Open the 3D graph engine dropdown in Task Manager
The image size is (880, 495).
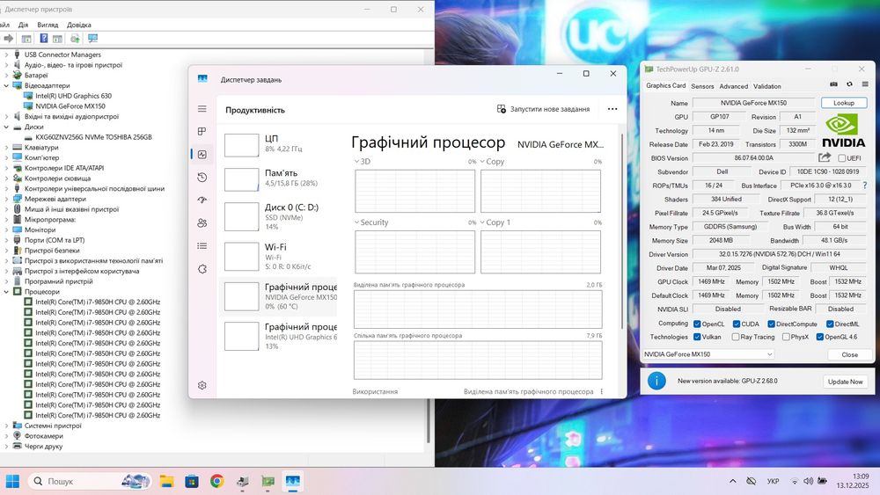pos(357,162)
